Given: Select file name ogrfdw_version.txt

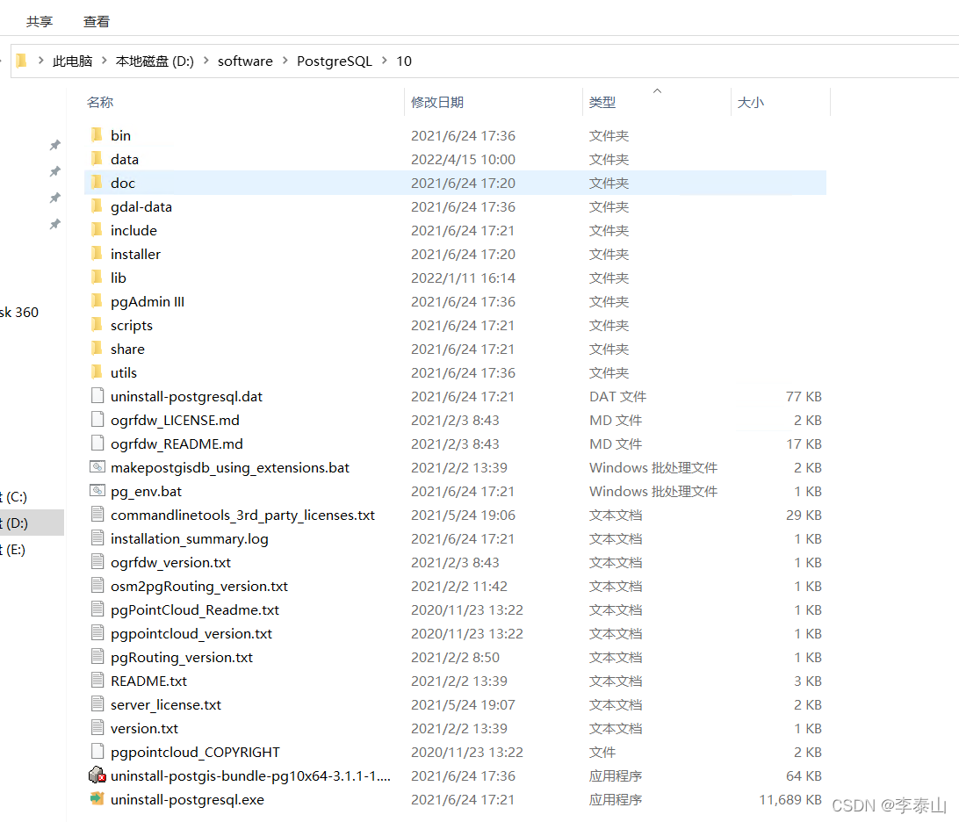Looking at the screenshot, I should pyautogui.click(x=170, y=563).
